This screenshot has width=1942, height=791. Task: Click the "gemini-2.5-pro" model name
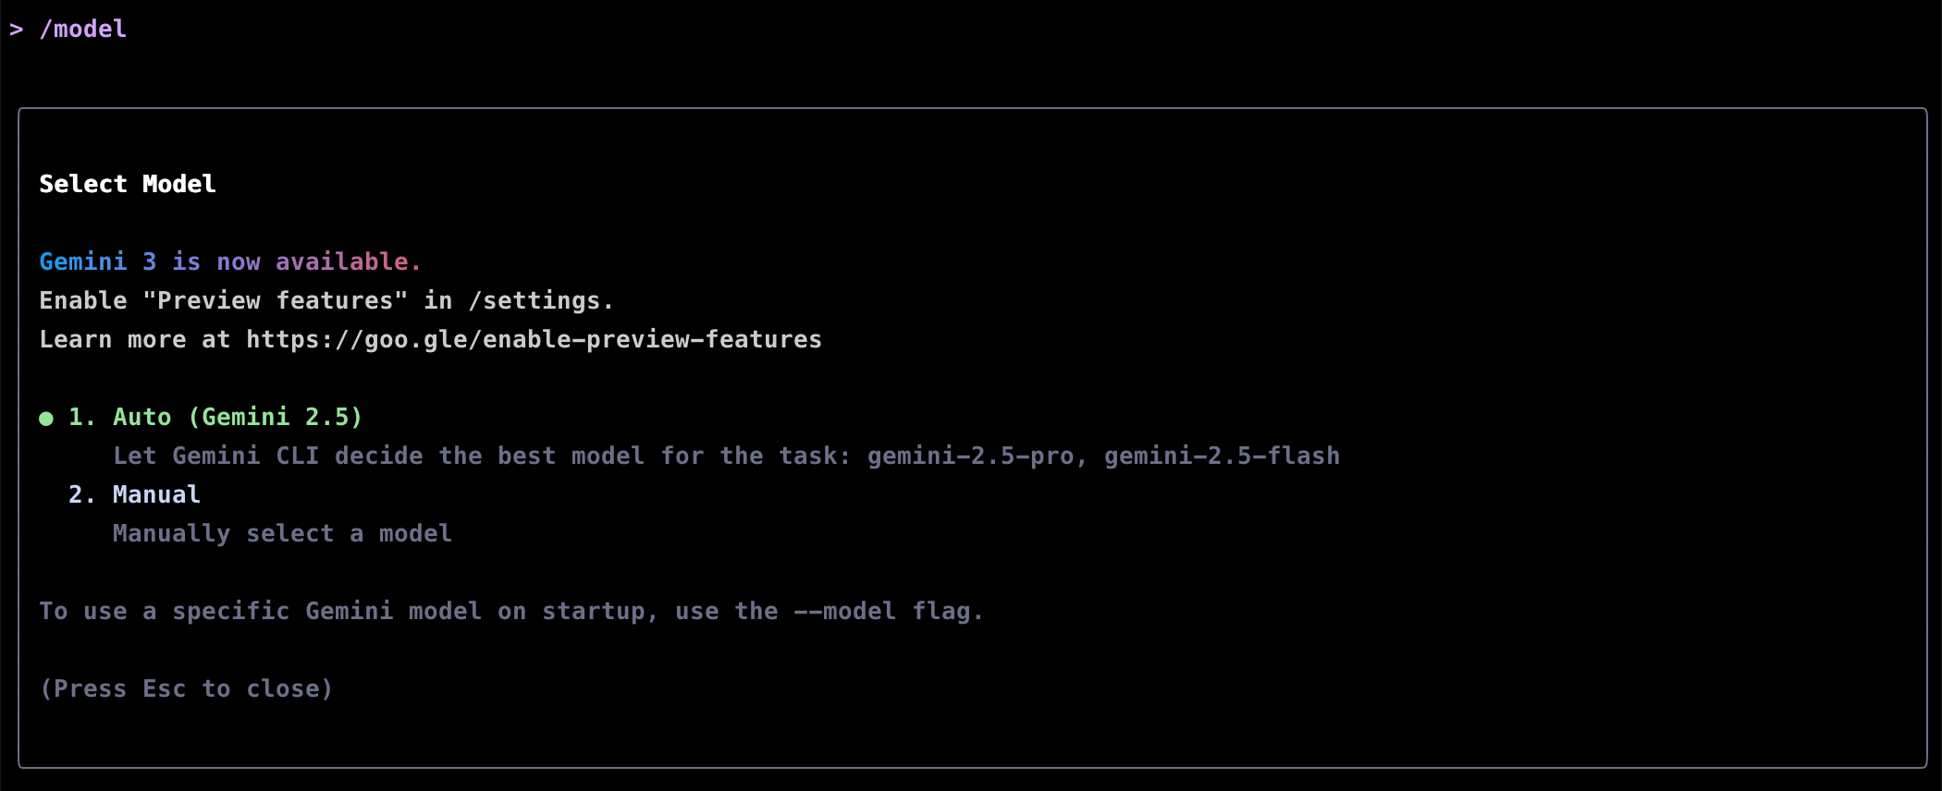pos(970,456)
